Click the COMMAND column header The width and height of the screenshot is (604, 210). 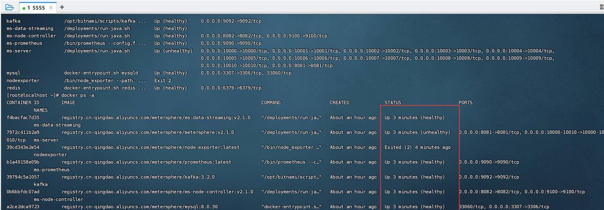coord(271,103)
